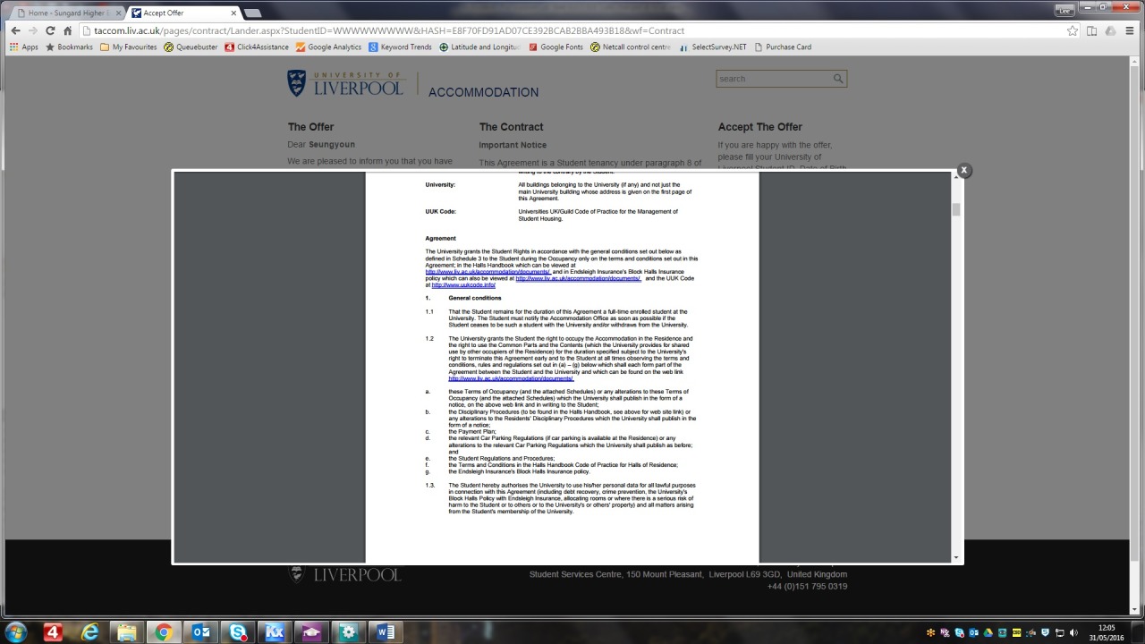Open Outlook from the taskbar
1145x644 pixels.
click(201, 632)
